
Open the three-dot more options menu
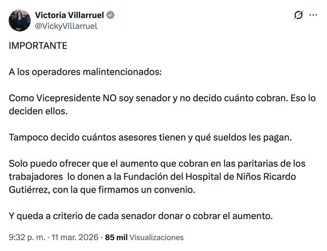click(315, 16)
